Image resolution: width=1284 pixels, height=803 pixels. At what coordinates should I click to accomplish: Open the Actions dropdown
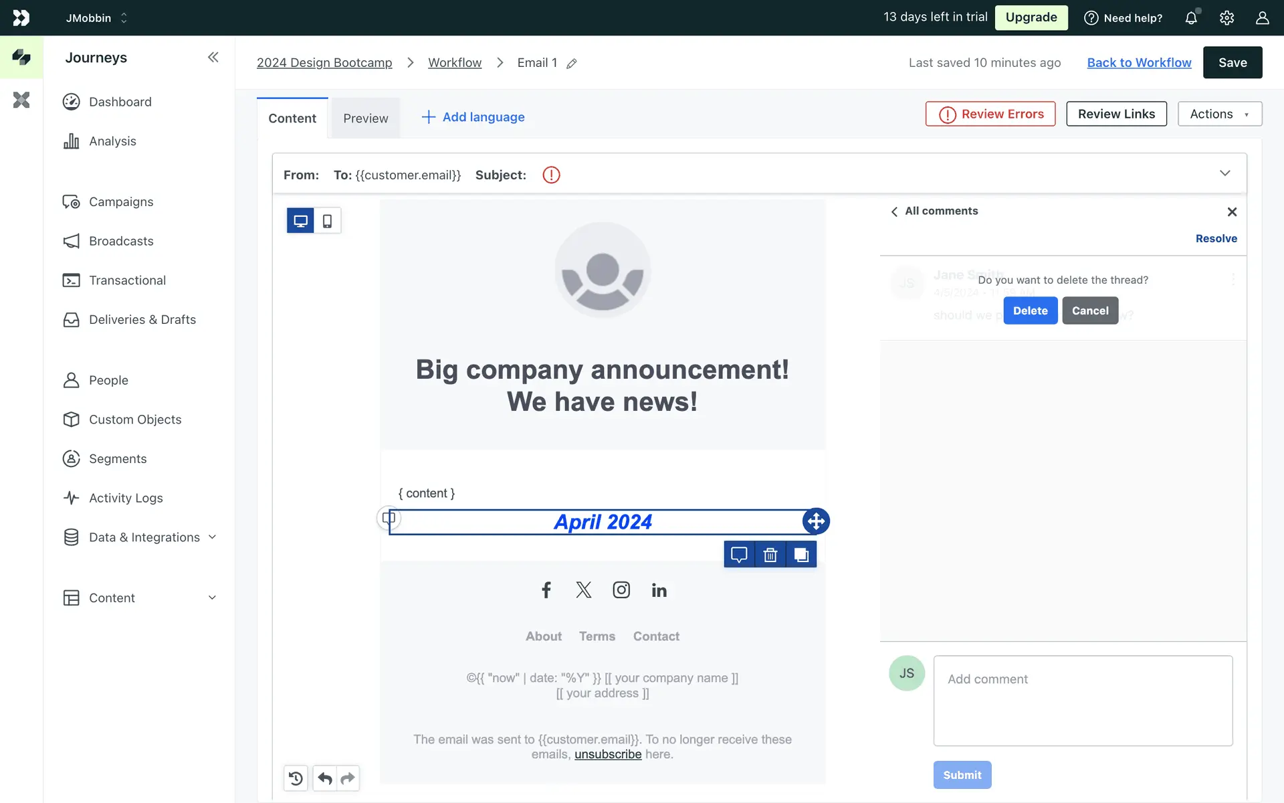(x=1219, y=114)
